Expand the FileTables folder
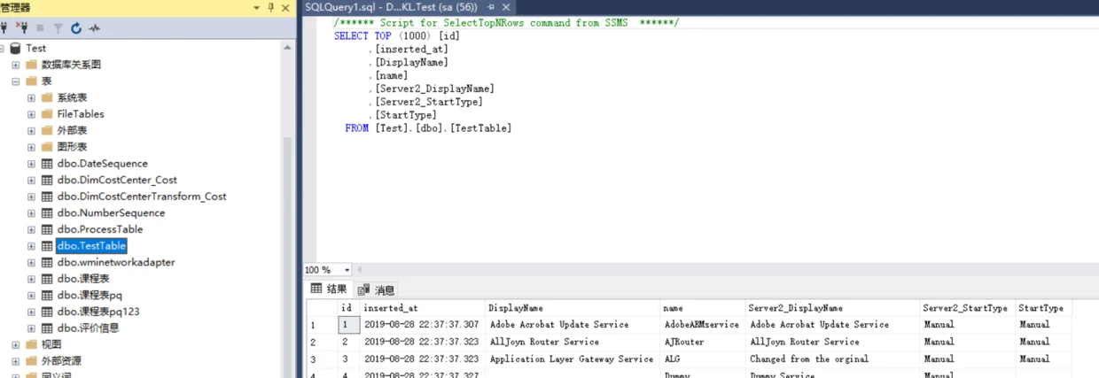The image size is (1099, 378). pyautogui.click(x=31, y=114)
